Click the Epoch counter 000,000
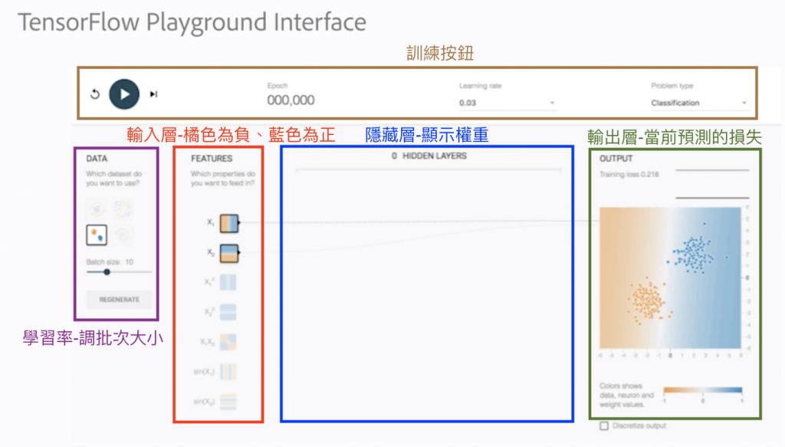The width and height of the screenshot is (785, 447). click(x=291, y=100)
